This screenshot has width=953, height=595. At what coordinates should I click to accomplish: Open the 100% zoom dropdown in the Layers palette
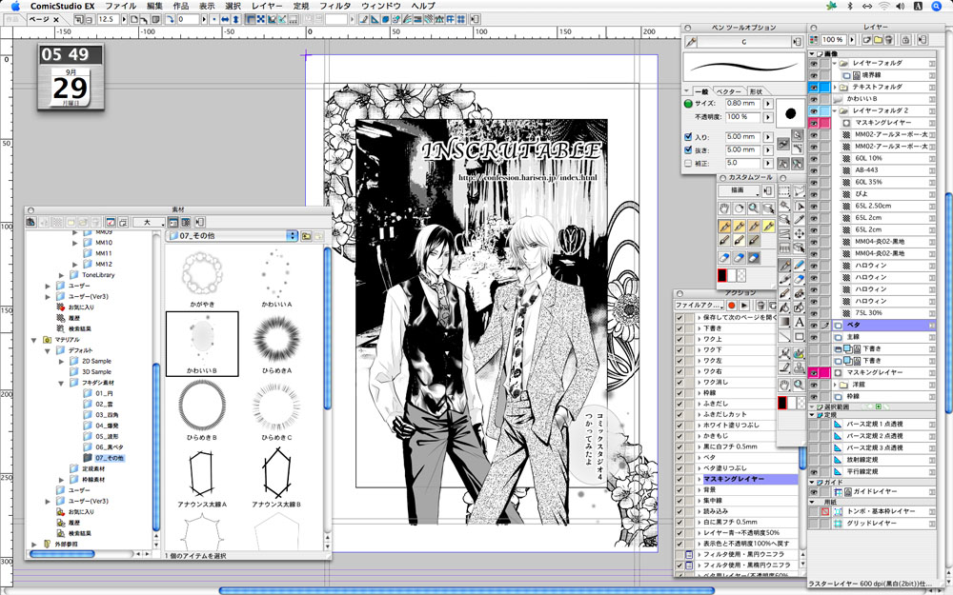pyautogui.click(x=850, y=40)
